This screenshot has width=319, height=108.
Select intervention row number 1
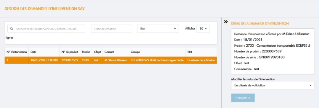pos(111,60)
